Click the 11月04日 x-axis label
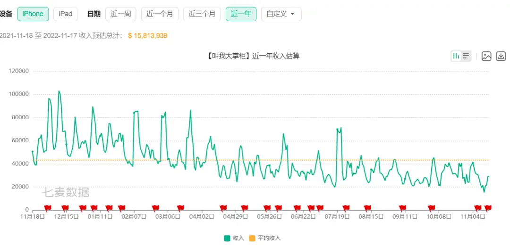This screenshot has width=510, height=245. (x=473, y=216)
